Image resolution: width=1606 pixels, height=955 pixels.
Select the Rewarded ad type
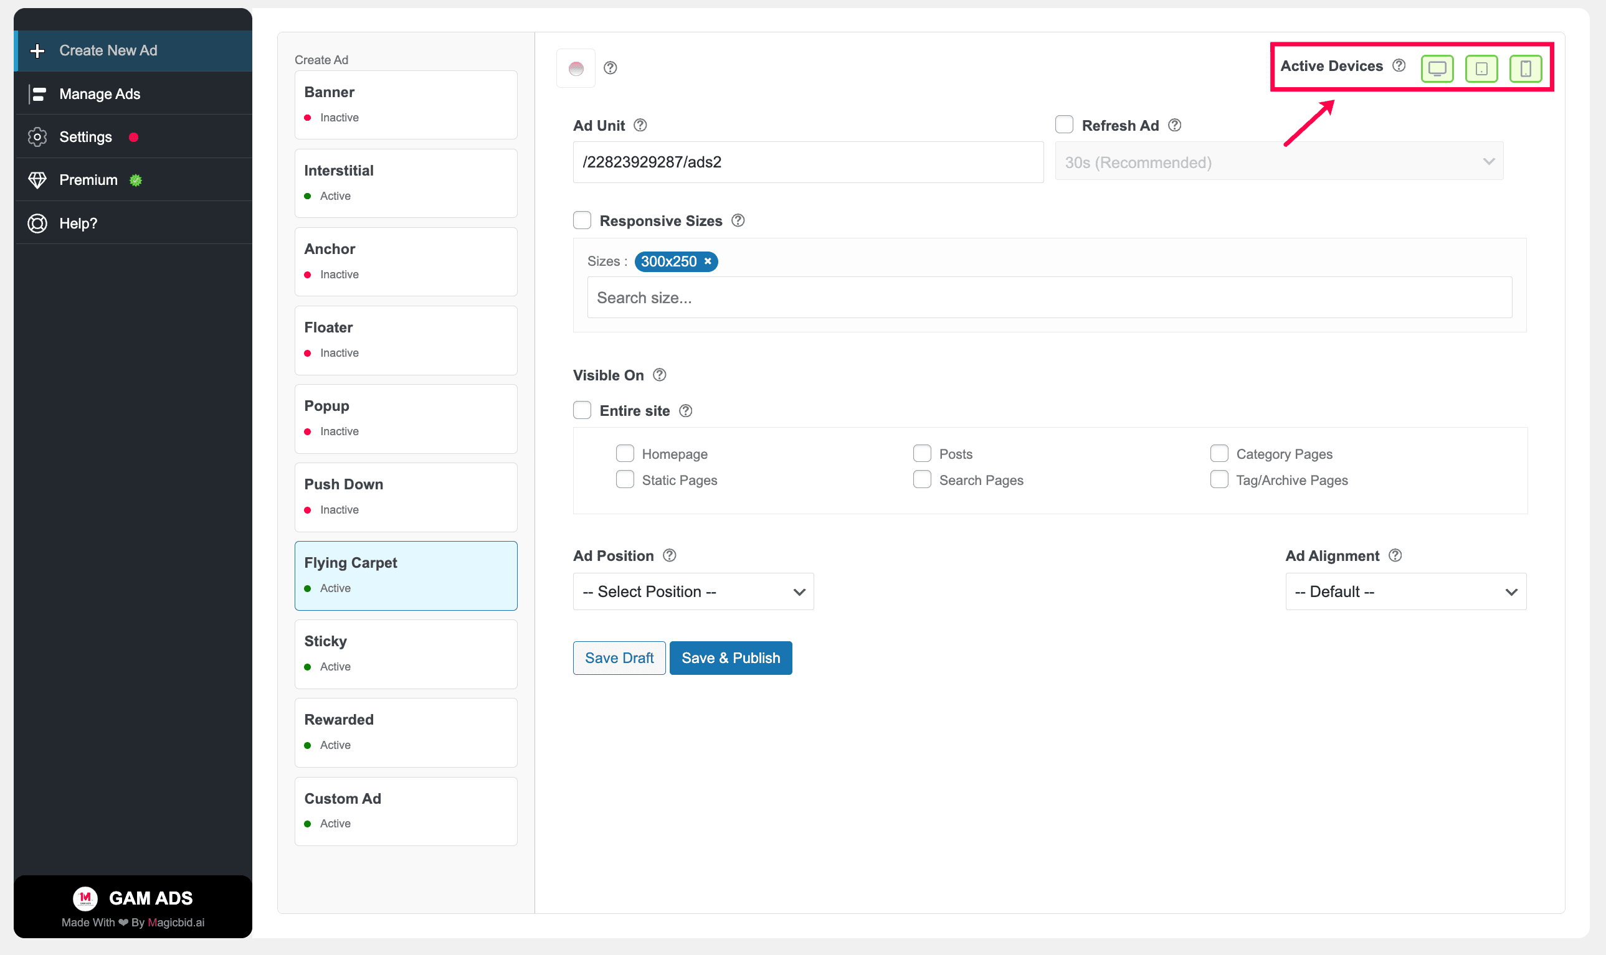tap(406, 732)
